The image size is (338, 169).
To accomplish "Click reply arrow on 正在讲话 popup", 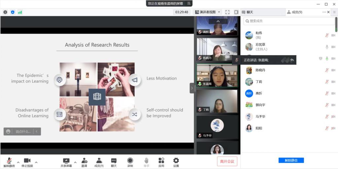I will [x=292, y=60].
